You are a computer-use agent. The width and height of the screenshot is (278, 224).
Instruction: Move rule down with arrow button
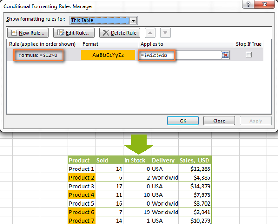pyautogui.click(x=165, y=33)
